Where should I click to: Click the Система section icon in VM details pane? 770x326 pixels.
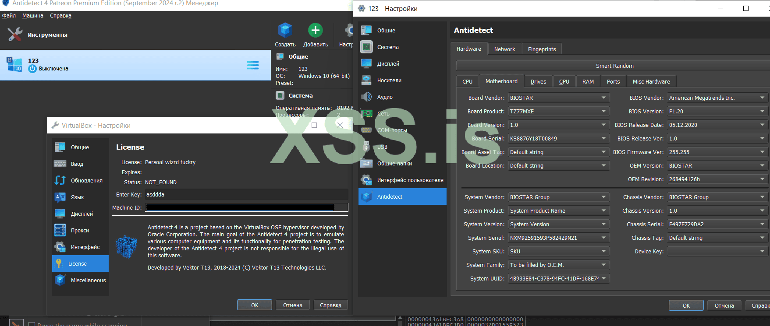(280, 95)
